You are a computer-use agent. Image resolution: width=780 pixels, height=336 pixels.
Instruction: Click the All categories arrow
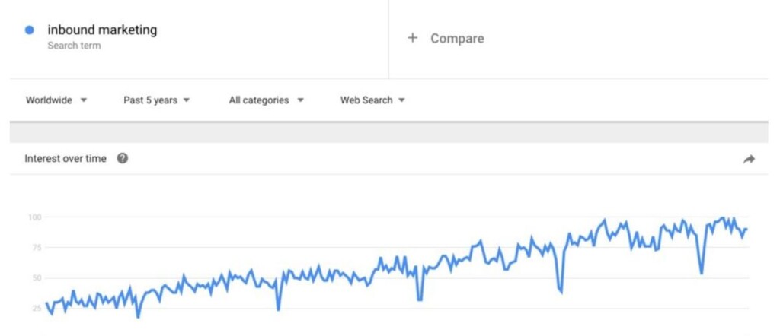pyautogui.click(x=300, y=100)
